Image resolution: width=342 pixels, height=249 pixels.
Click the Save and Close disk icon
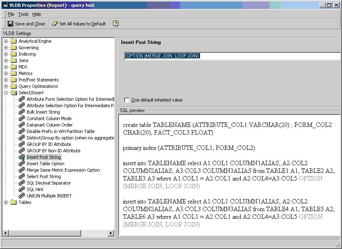[x=10, y=24]
